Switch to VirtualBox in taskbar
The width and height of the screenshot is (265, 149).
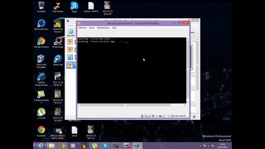tap(137, 146)
